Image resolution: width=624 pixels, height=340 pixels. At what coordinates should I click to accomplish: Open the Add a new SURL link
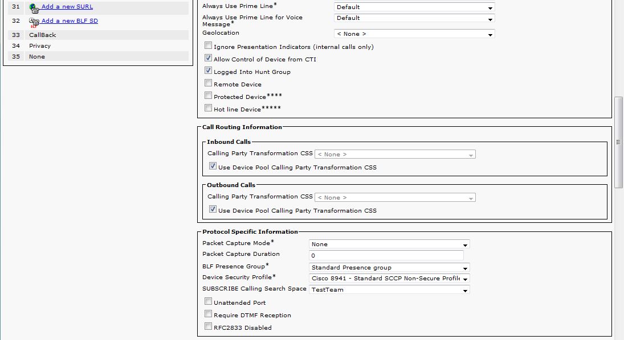click(x=67, y=7)
